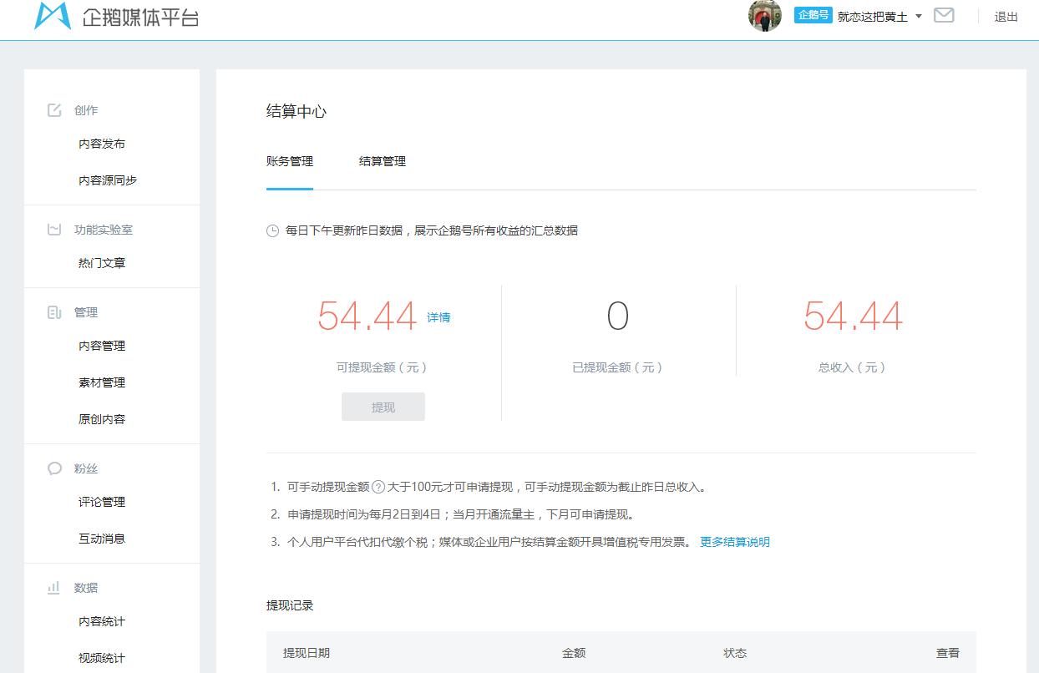
Task: Select the 账务管理 tab
Action: (289, 161)
